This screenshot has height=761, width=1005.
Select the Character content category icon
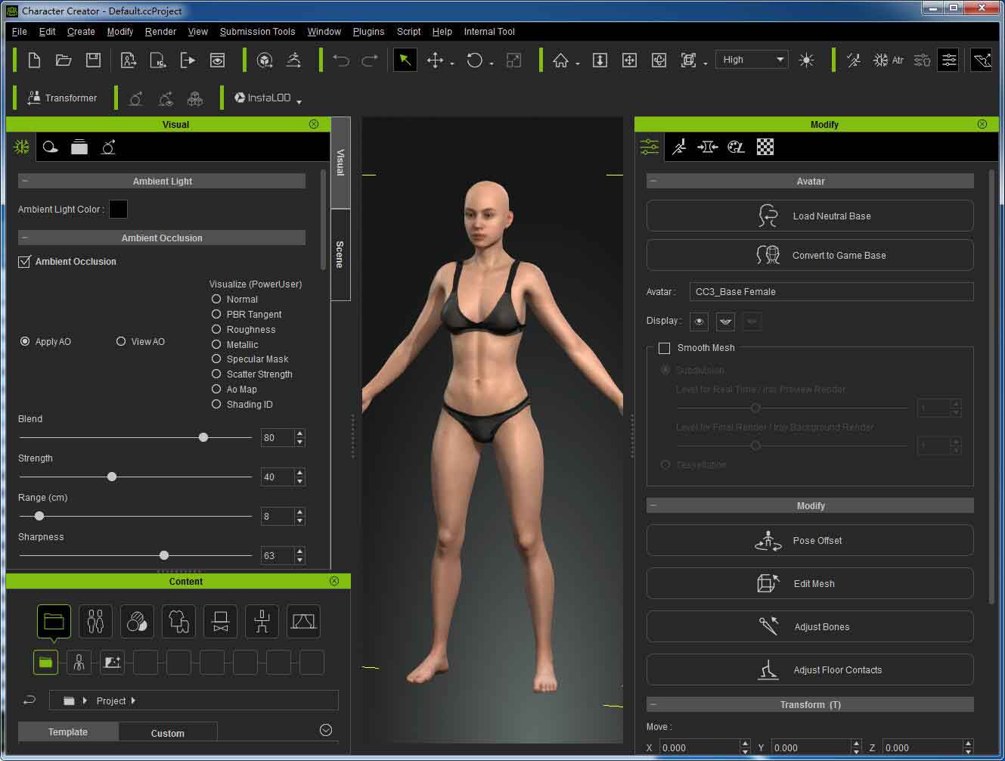coord(95,621)
